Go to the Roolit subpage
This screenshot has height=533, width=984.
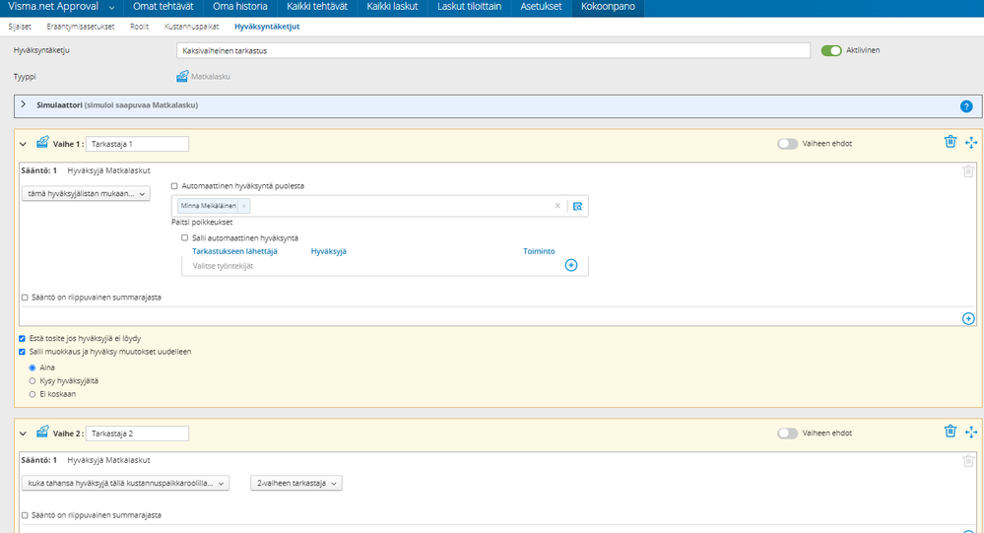pyautogui.click(x=139, y=27)
